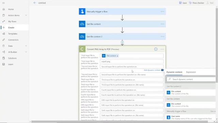
Task: Click the AI Builder icon
Action: pyautogui.click(x=4, y=52)
